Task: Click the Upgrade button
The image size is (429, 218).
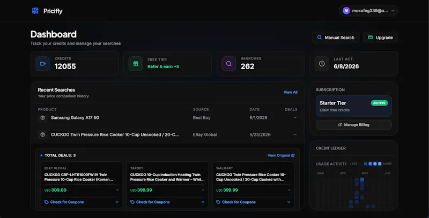Action: pyautogui.click(x=380, y=37)
